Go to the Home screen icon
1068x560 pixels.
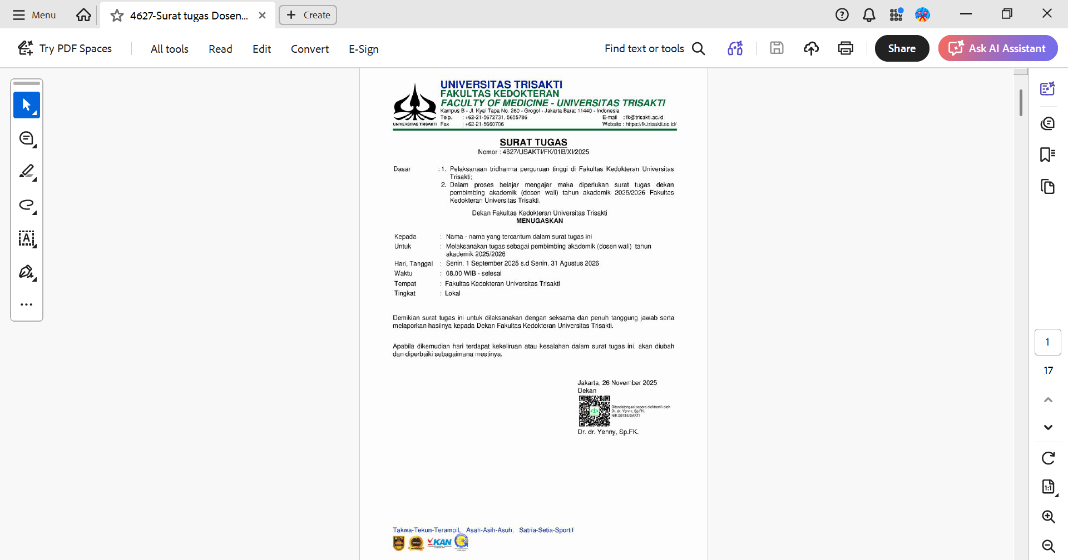pyautogui.click(x=83, y=15)
